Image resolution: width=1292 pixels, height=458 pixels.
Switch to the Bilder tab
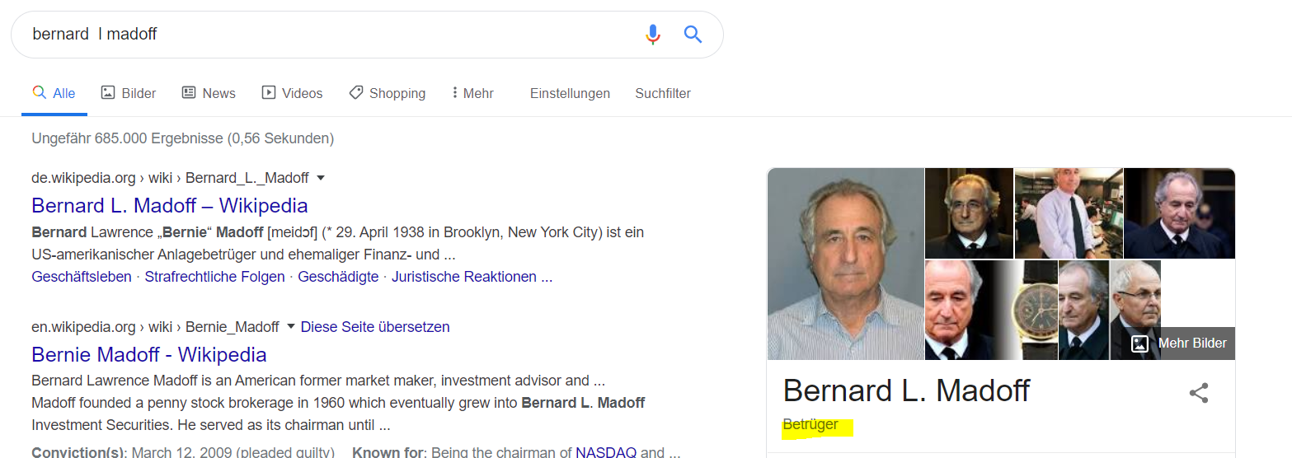tap(129, 93)
